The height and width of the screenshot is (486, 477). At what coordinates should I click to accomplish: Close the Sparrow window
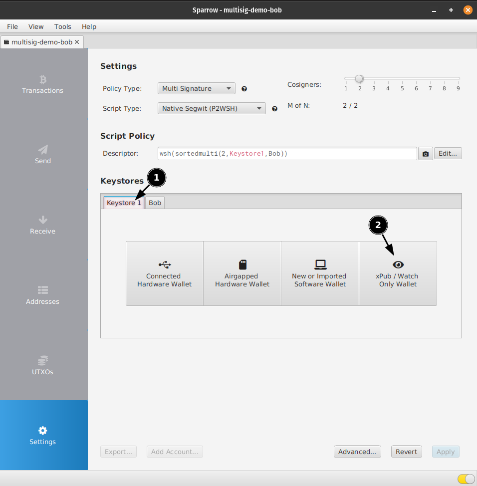point(468,10)
